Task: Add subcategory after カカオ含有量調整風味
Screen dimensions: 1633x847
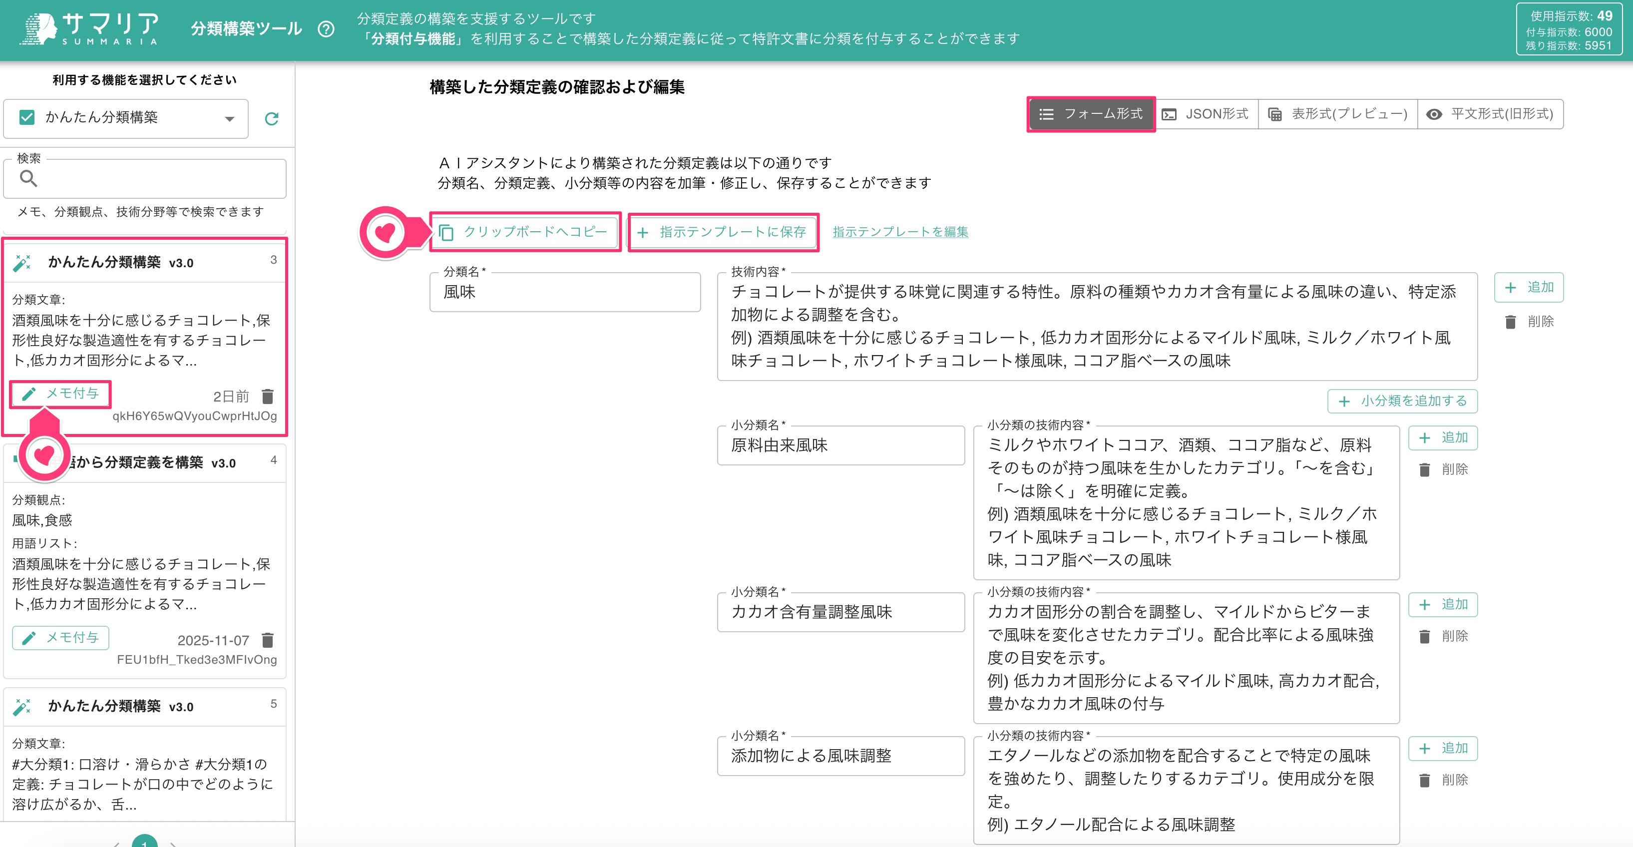Action: (x=1443, y=605)
